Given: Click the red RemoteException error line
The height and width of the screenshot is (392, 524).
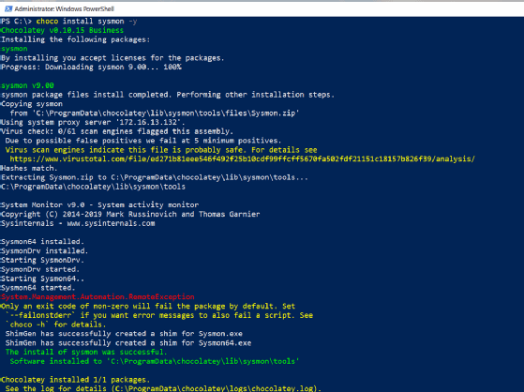Looking at the screenshot, I should coord(97,296).
